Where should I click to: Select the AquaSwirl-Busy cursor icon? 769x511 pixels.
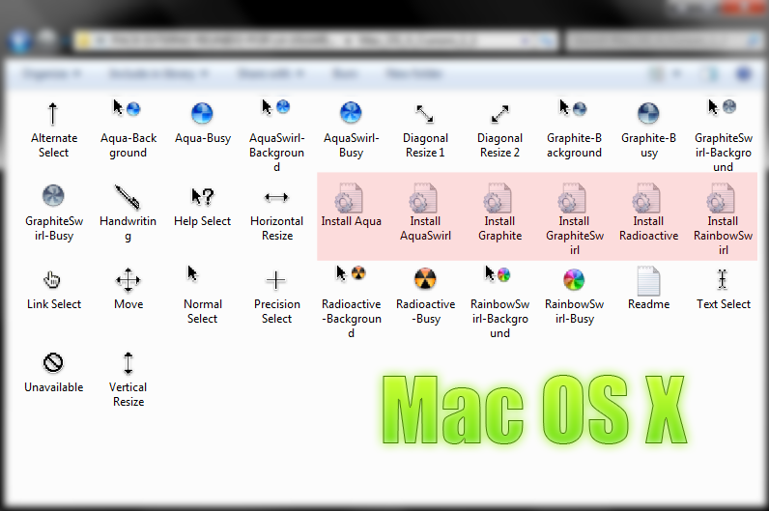click(351, 129)
